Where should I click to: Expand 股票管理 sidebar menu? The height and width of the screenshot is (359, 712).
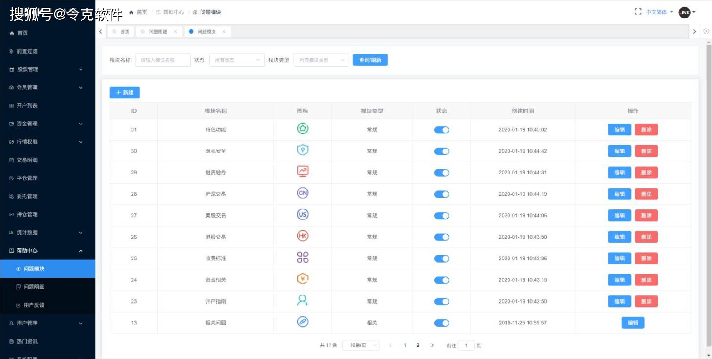point(48,69)
